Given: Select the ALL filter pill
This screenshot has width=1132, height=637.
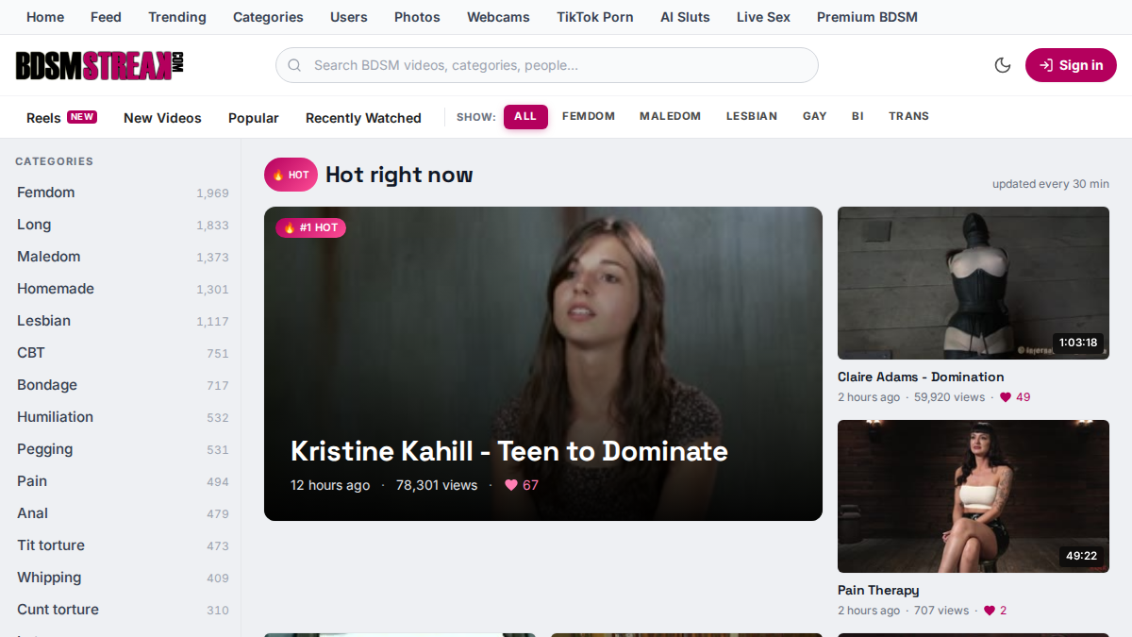Looking at the screenshot, I should click(x=525, y=117).
